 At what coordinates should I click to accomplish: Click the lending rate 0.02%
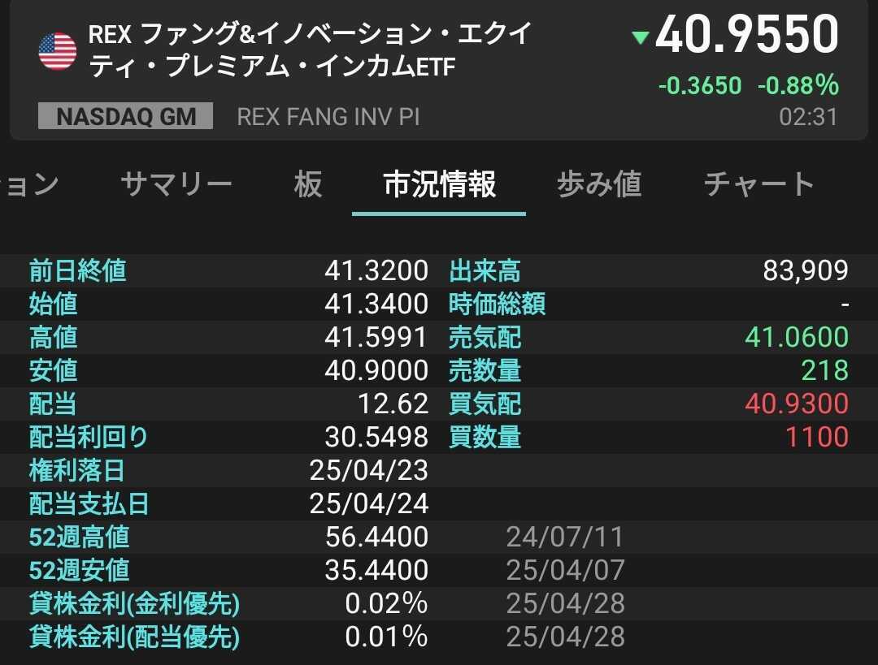point(386,603)
